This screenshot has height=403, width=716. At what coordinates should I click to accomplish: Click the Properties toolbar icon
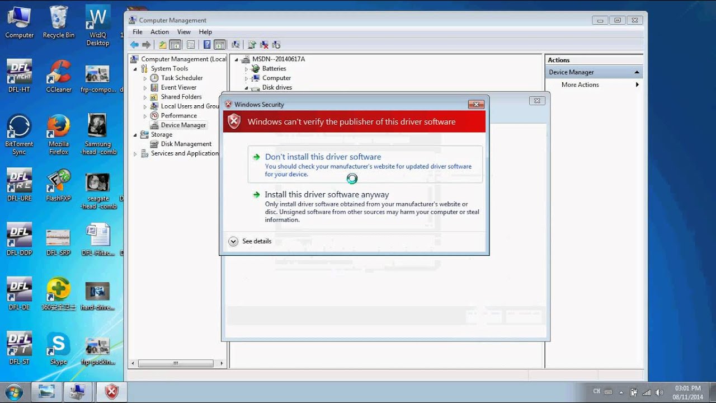(191, 45)
